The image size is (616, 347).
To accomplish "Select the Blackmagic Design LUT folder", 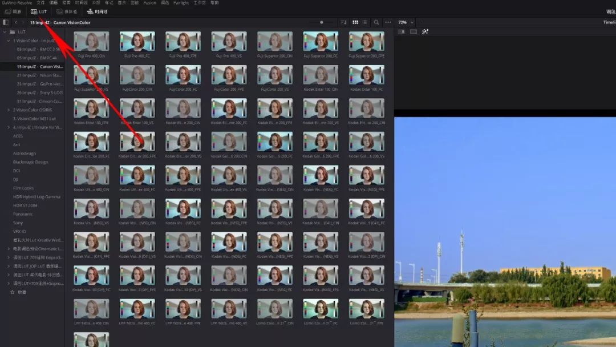I will [32, 162].
